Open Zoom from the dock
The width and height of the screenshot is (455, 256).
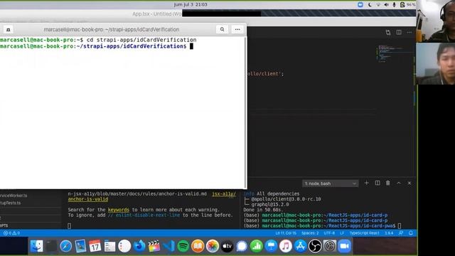[x=344, y=246]
